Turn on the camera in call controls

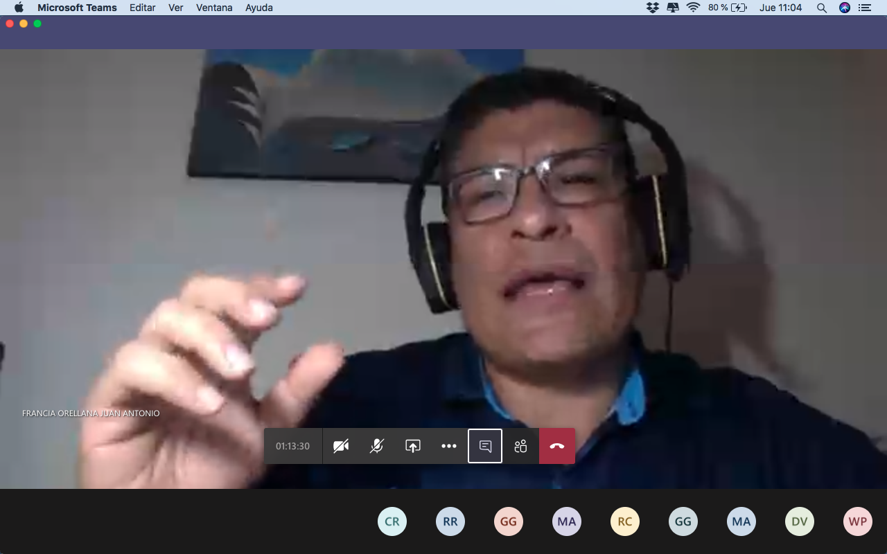pos(340,446)
